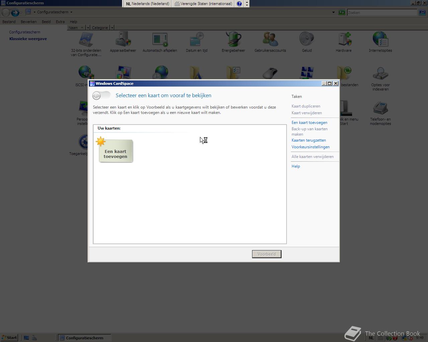This screenshot has width=428, height=342.
Task: Minimize the Windows CardSpace window
Action: coord(324,83)
